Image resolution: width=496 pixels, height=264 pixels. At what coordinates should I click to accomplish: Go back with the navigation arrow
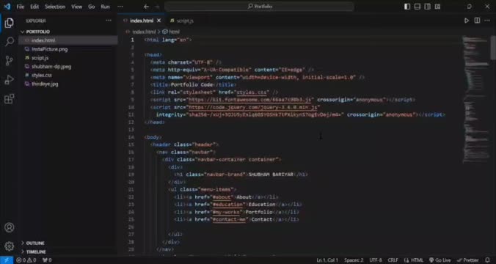coord(146,7)
